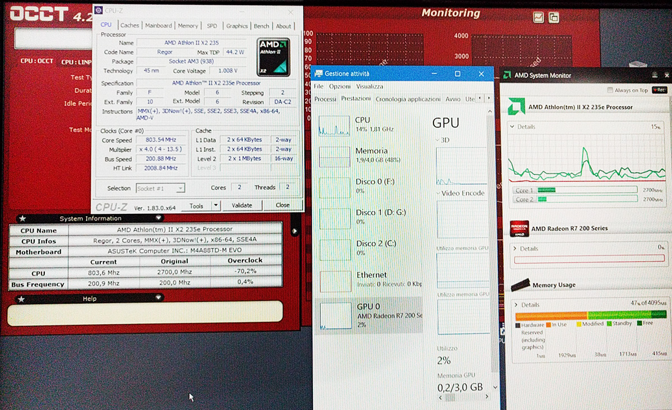This screenshot has width=672, height=410.
Task: Minimize AMD System Monitor to tray
Action: pyautogui.click(x=654, y=75)
